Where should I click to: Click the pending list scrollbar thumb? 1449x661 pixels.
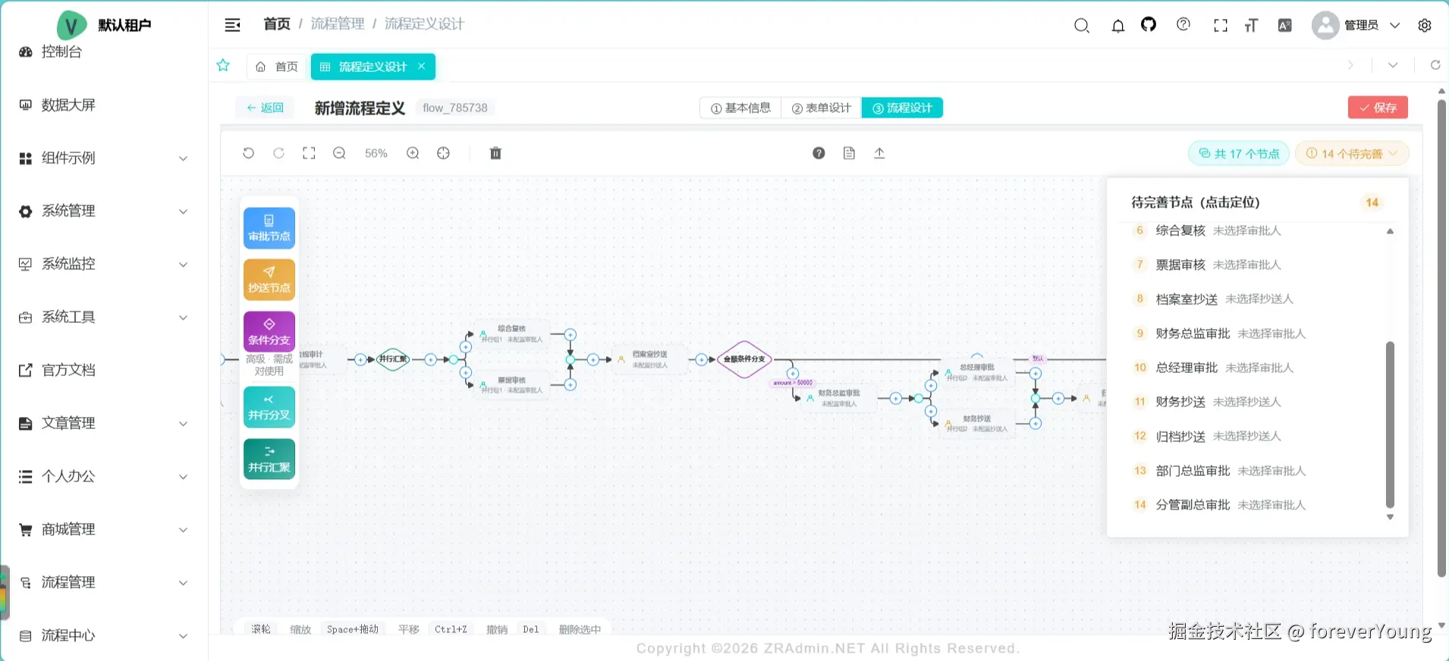pyautogui.click(x=1390, y=424)
